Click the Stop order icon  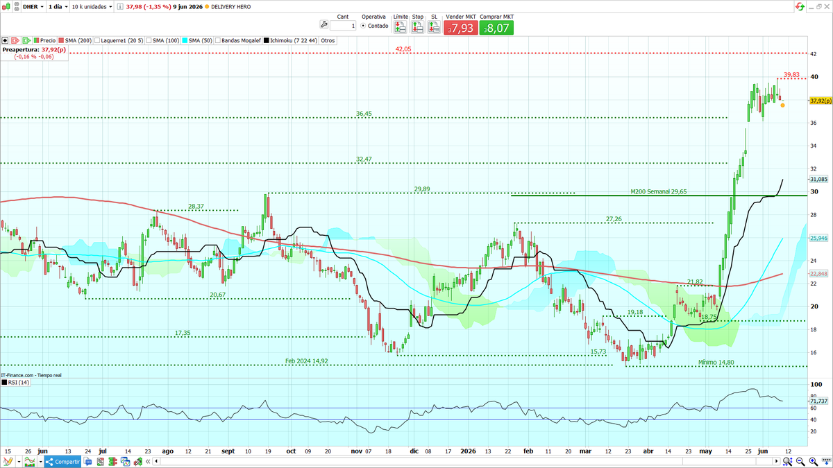(x=416, y=27)
